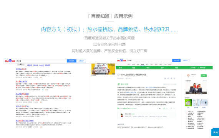
Task: Click the white outlined button beside left blue search button
Action: (x=81, y=61)
